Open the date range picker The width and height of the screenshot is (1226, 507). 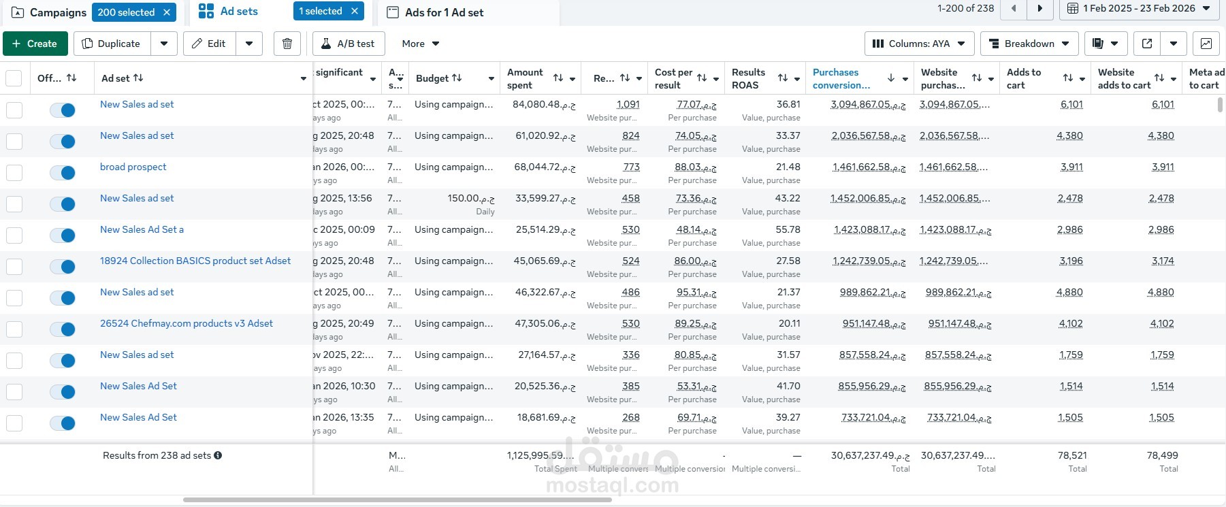click(x=1139, y=8)
